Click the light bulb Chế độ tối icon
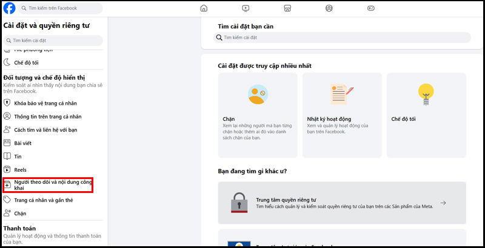This screenshot has height=248, width=485. 426,94
